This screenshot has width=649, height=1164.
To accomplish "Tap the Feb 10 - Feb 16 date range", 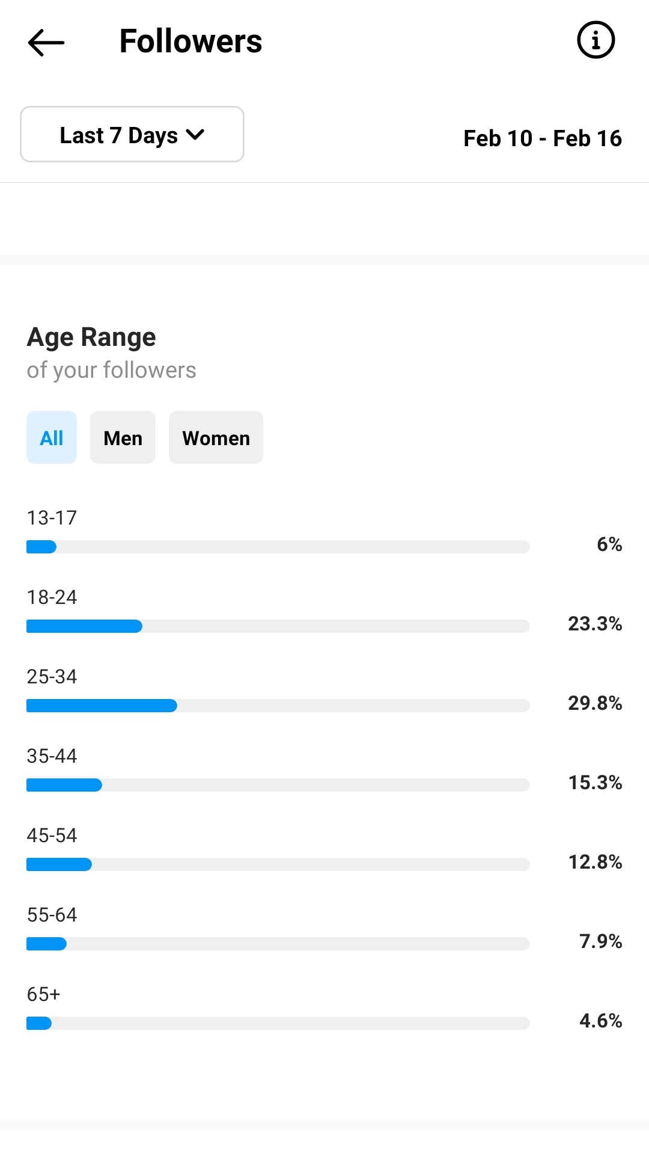I will tap(543, 138).
